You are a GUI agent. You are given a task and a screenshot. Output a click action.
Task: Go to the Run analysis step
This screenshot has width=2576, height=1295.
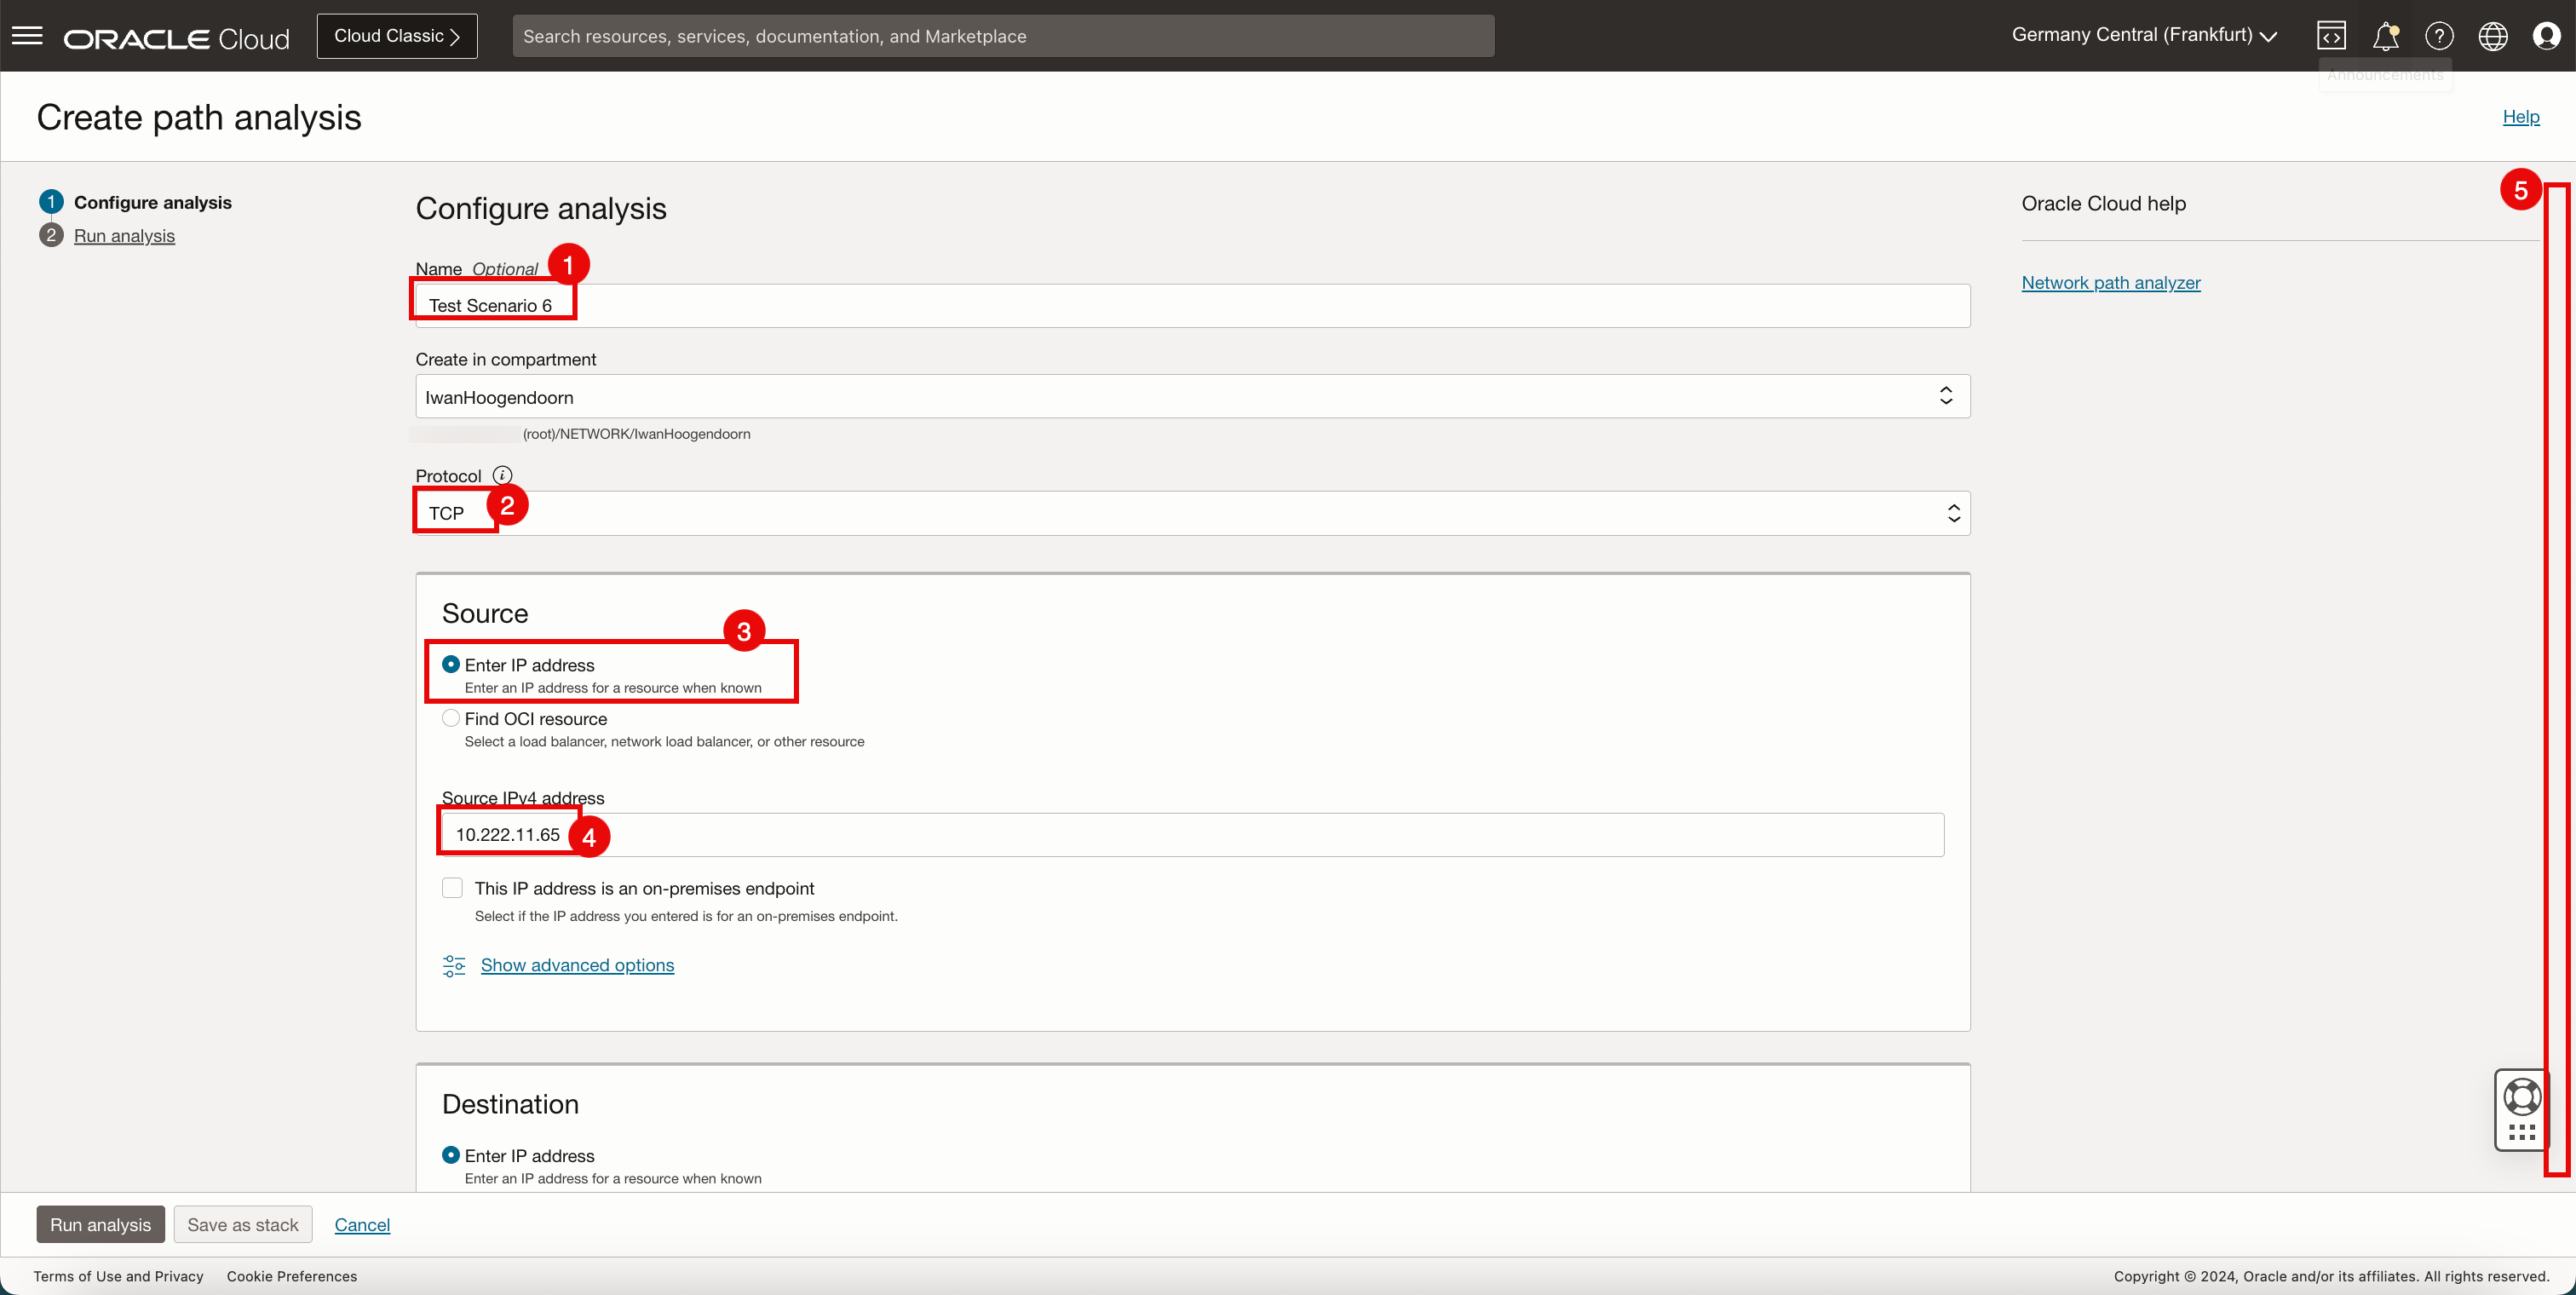pos(124,236)
